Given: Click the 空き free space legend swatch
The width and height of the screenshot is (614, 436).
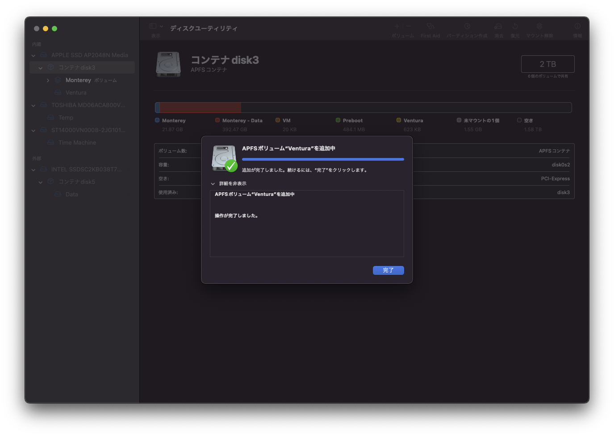Looking at the screenshot, I should point(519,120).
